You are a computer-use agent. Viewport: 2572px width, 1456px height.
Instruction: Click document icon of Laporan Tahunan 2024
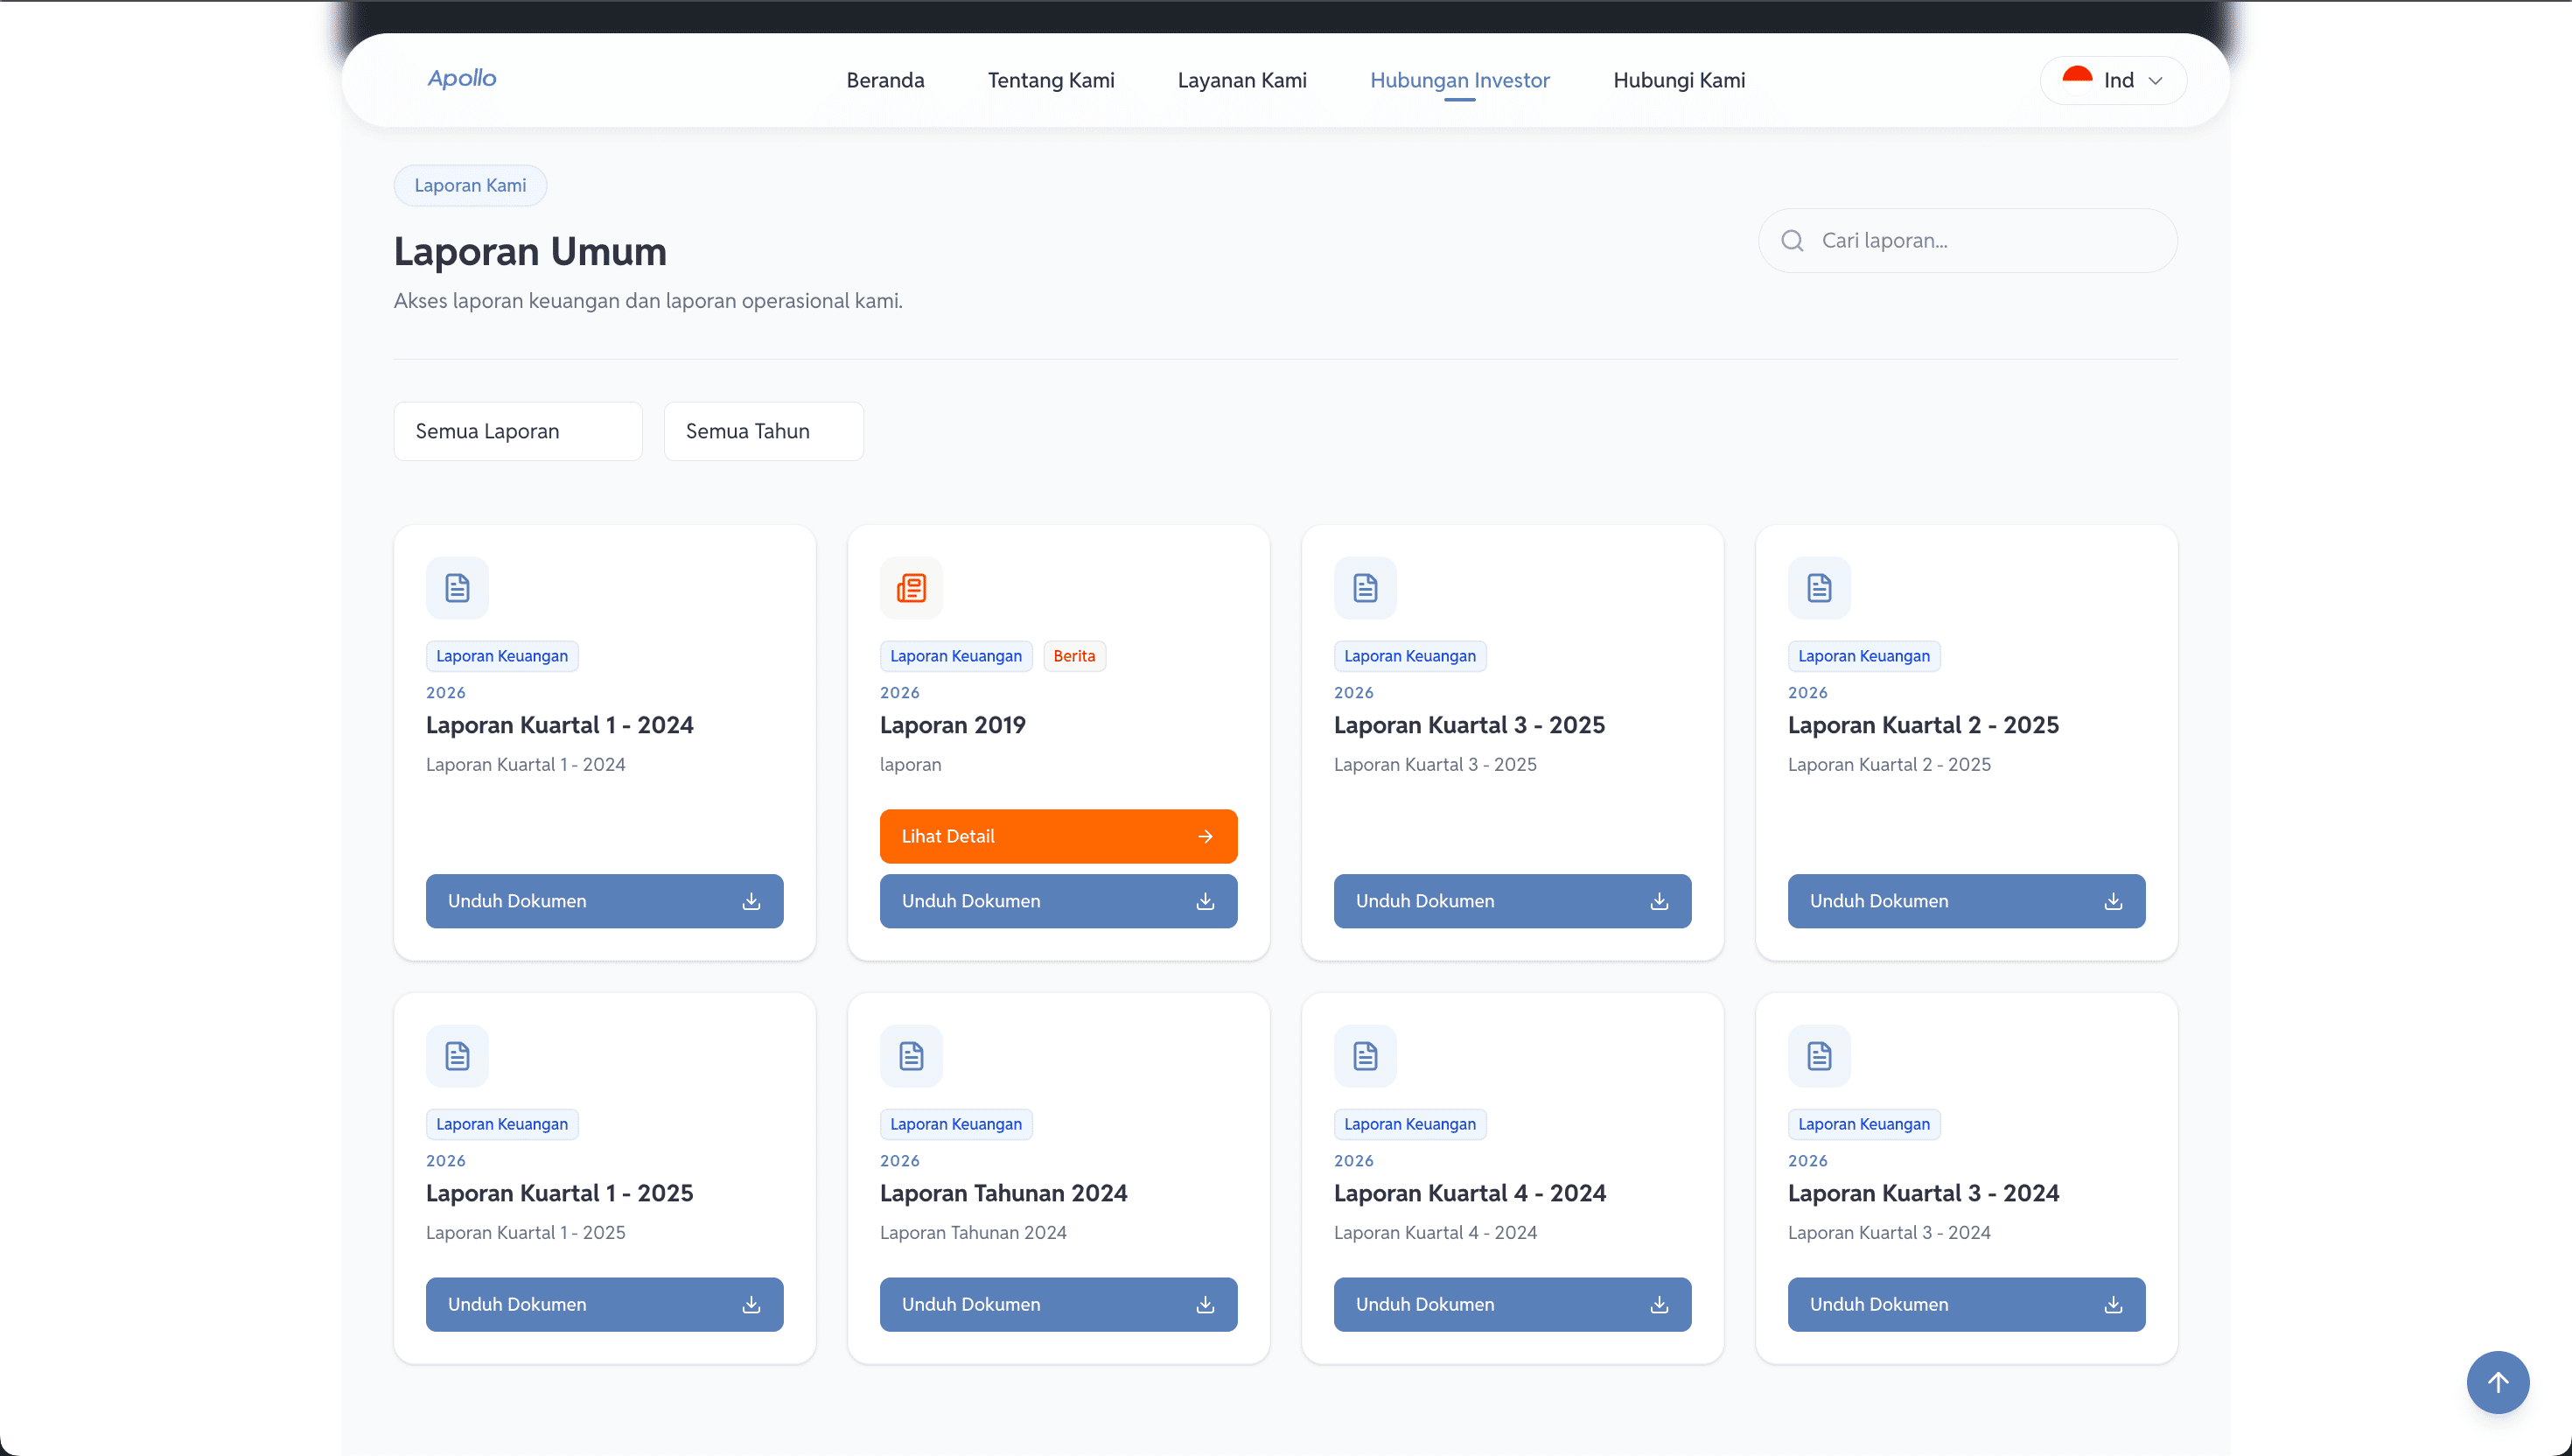pyautogui.click(x=911, y=1056)
